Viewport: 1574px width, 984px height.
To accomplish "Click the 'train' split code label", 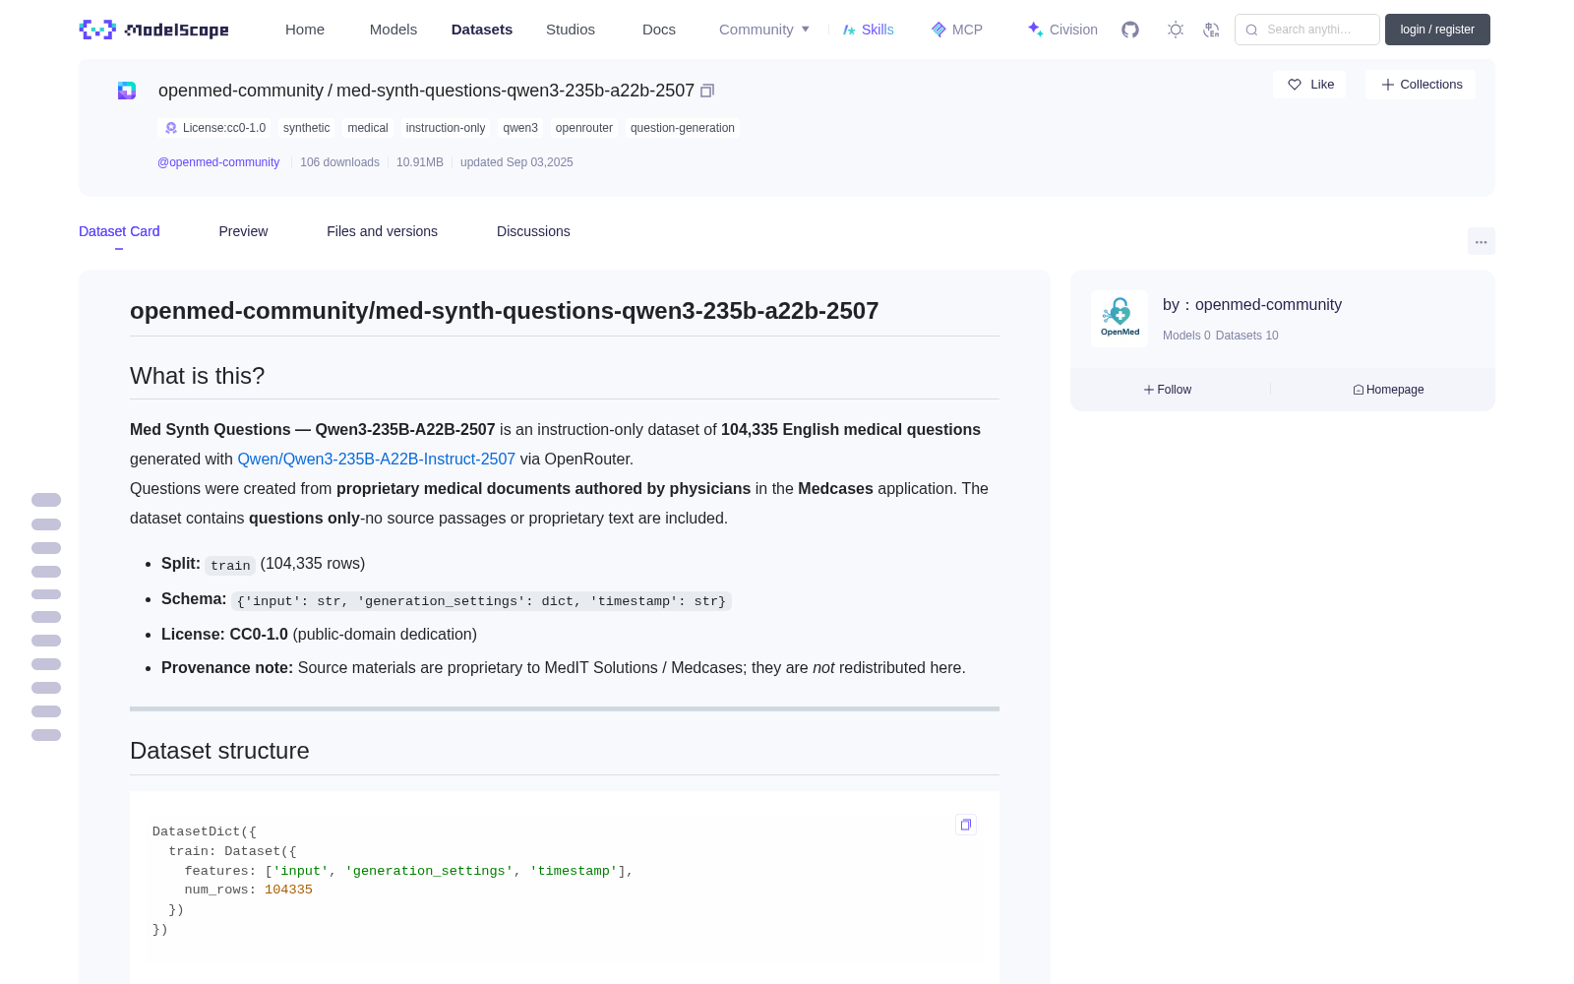I will point(230,565).
